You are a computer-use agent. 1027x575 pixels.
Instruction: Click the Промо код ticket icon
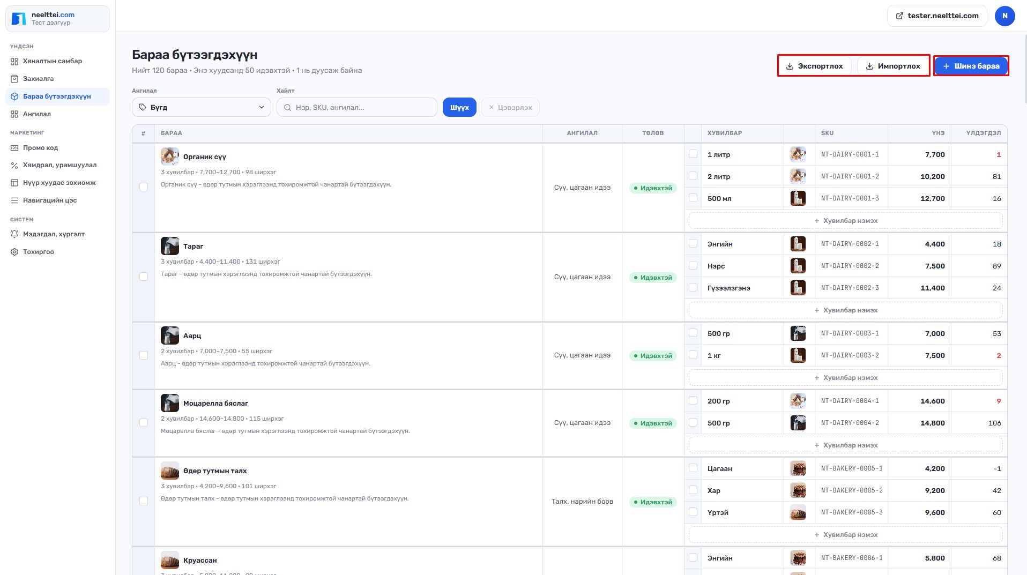pyautogui.click(x=14, y=148)
